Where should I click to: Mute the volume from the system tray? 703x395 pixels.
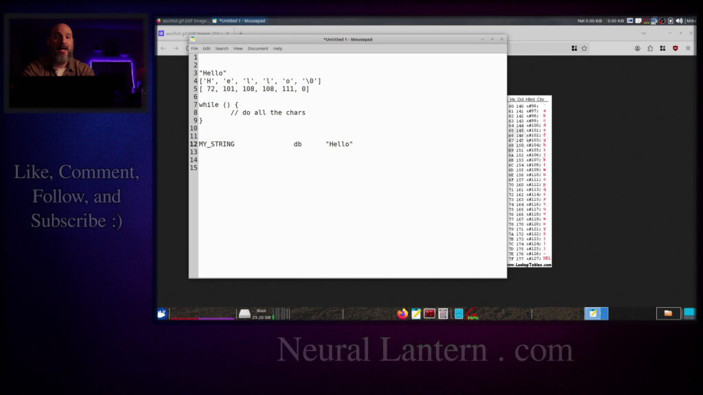(x=680, y=20)
